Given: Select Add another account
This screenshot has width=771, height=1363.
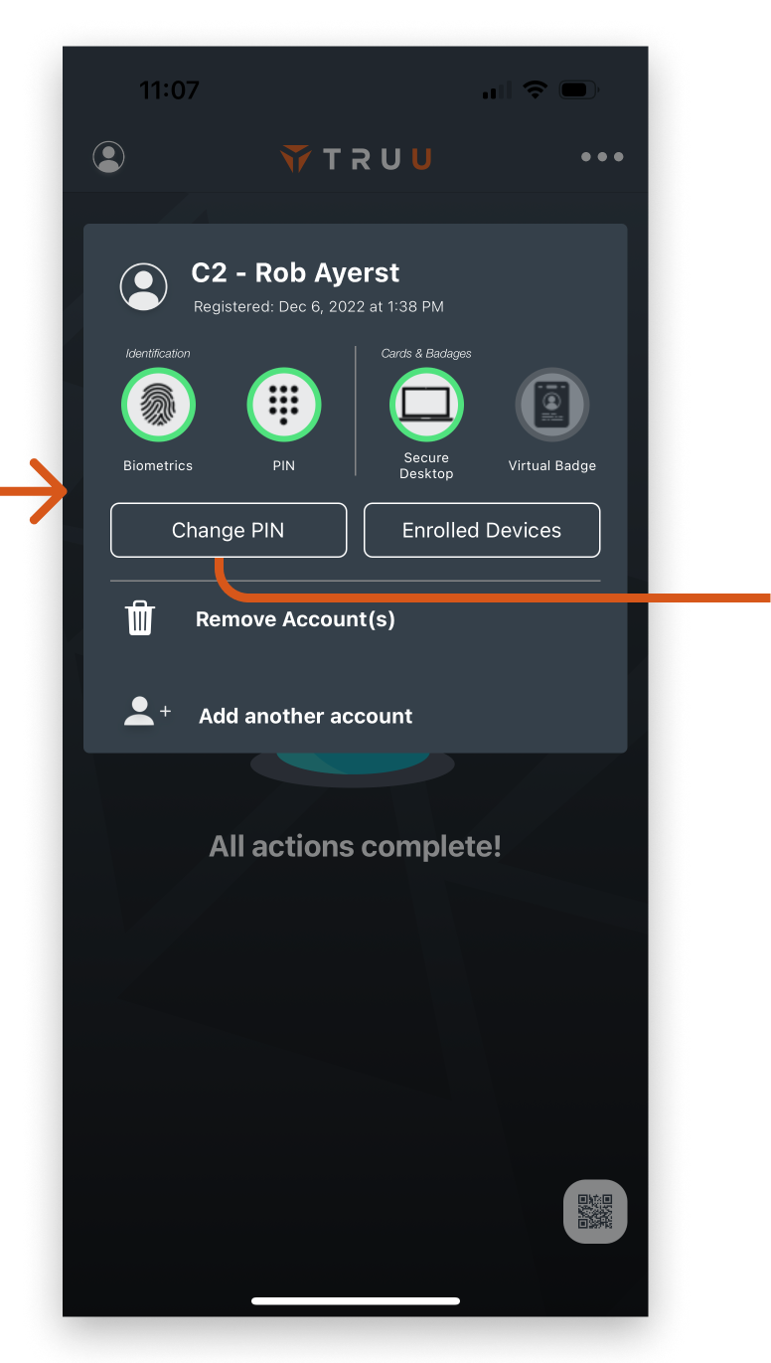Looking at the screenshot, I should [x=305, y=716].
